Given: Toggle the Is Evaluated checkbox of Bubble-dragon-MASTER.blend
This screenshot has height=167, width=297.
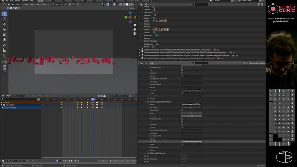Looking at the screenshot, I should [182, 110].
